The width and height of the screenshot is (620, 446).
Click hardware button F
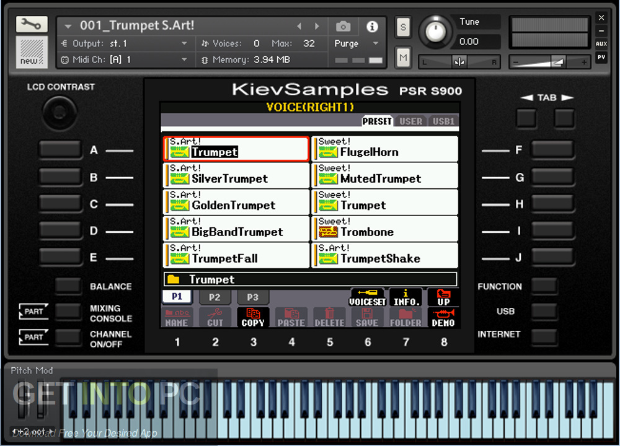point(552,150)
